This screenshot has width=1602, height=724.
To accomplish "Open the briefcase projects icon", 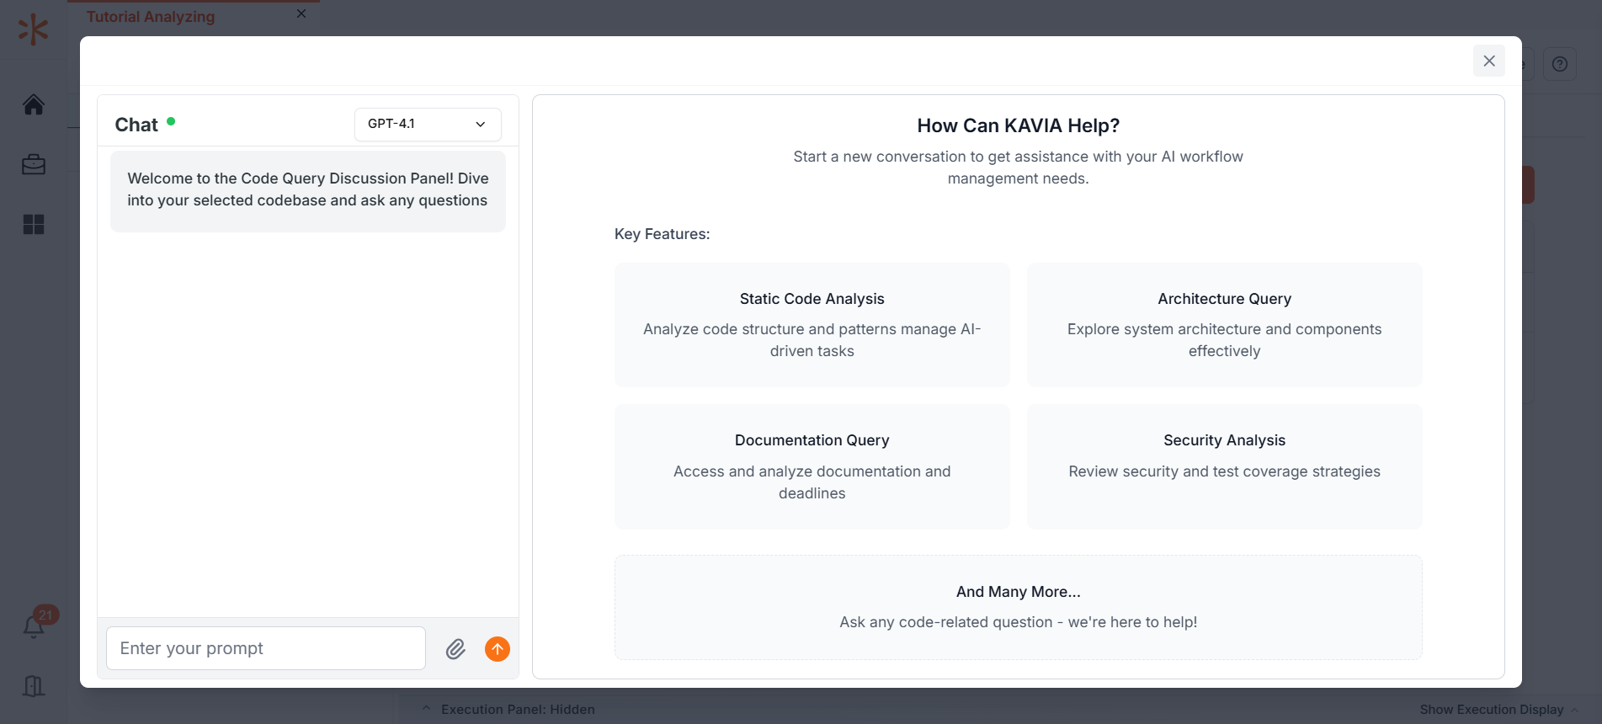I will (34, 164).
